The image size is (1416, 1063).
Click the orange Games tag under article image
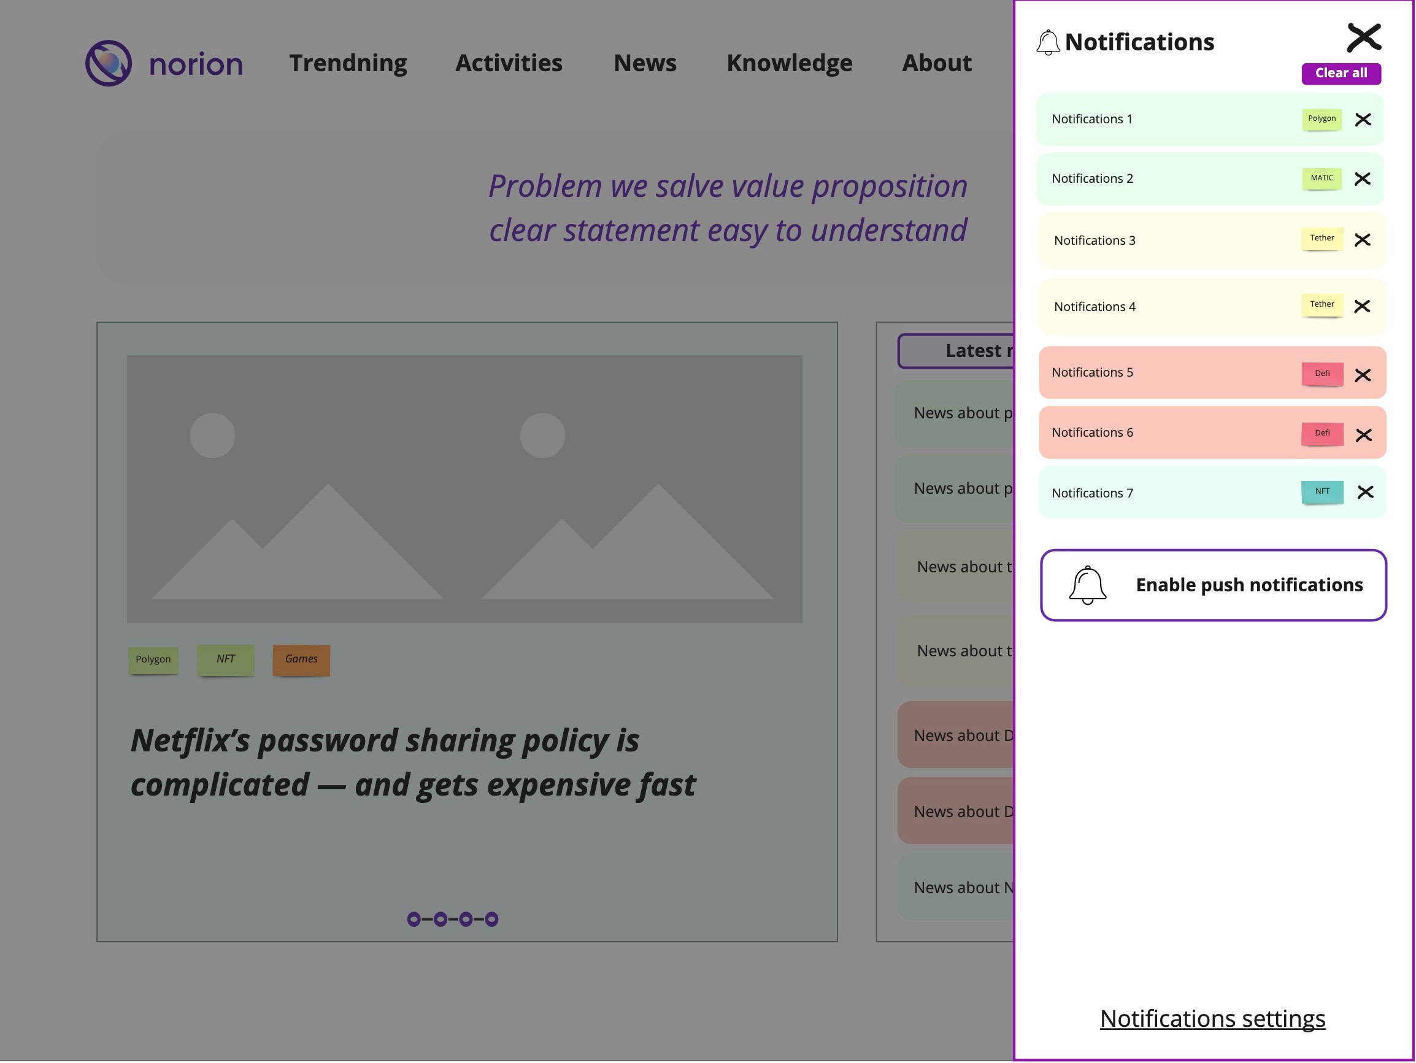coord(301,659)
